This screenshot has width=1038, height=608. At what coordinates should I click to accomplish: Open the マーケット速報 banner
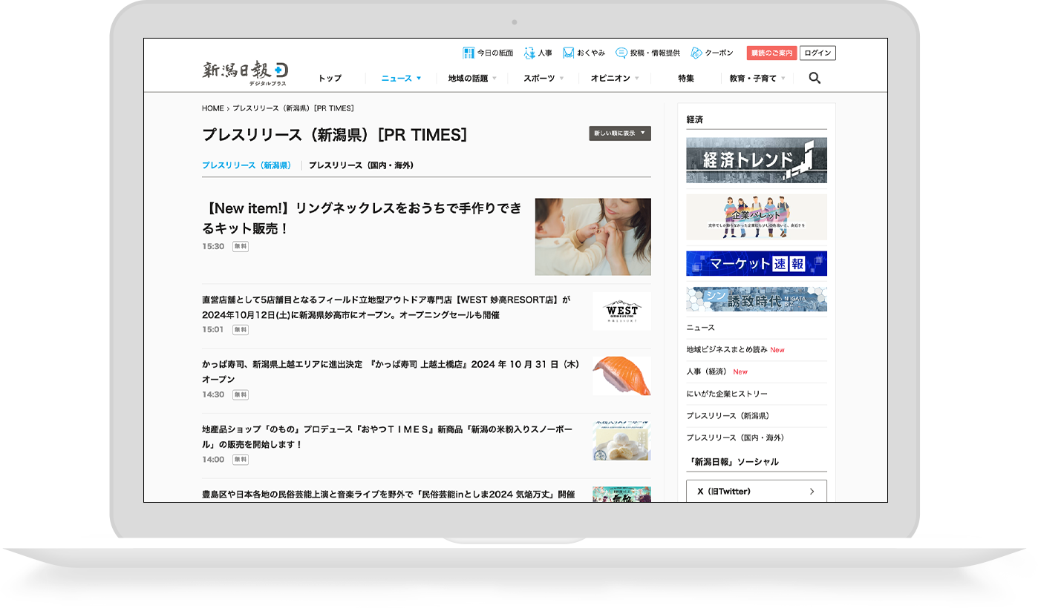pos(757,263)
